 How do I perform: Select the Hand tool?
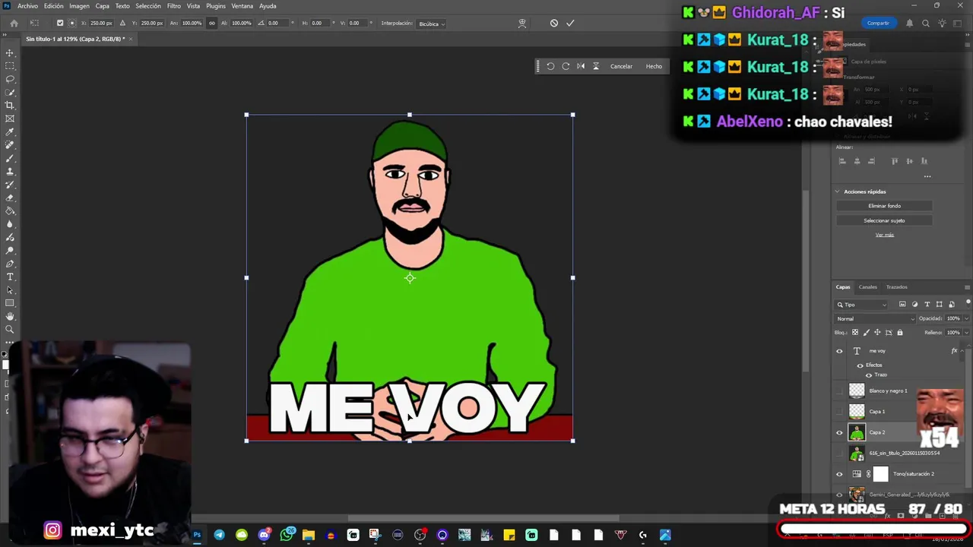click(10, 316)
